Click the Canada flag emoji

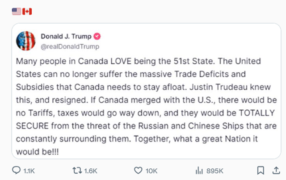tap(27, 12)
